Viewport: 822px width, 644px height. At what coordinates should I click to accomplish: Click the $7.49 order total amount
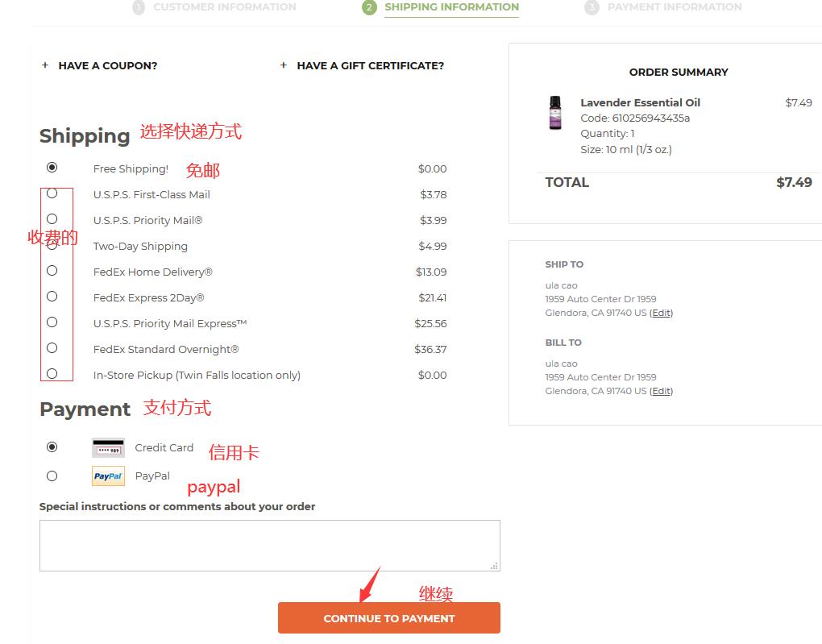coord(794,182)
